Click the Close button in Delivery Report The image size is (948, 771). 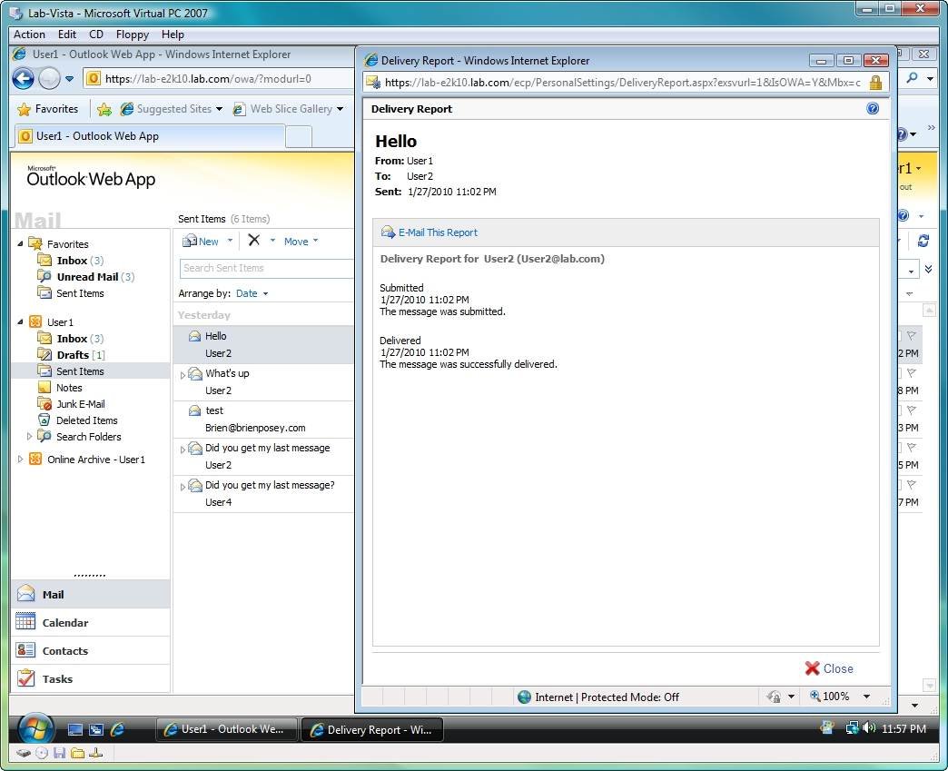point(829,668)
